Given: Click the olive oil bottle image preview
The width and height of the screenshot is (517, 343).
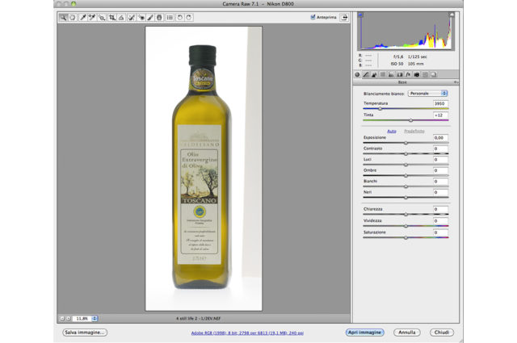Looking at the screenshot, I should tap(204, 169).
